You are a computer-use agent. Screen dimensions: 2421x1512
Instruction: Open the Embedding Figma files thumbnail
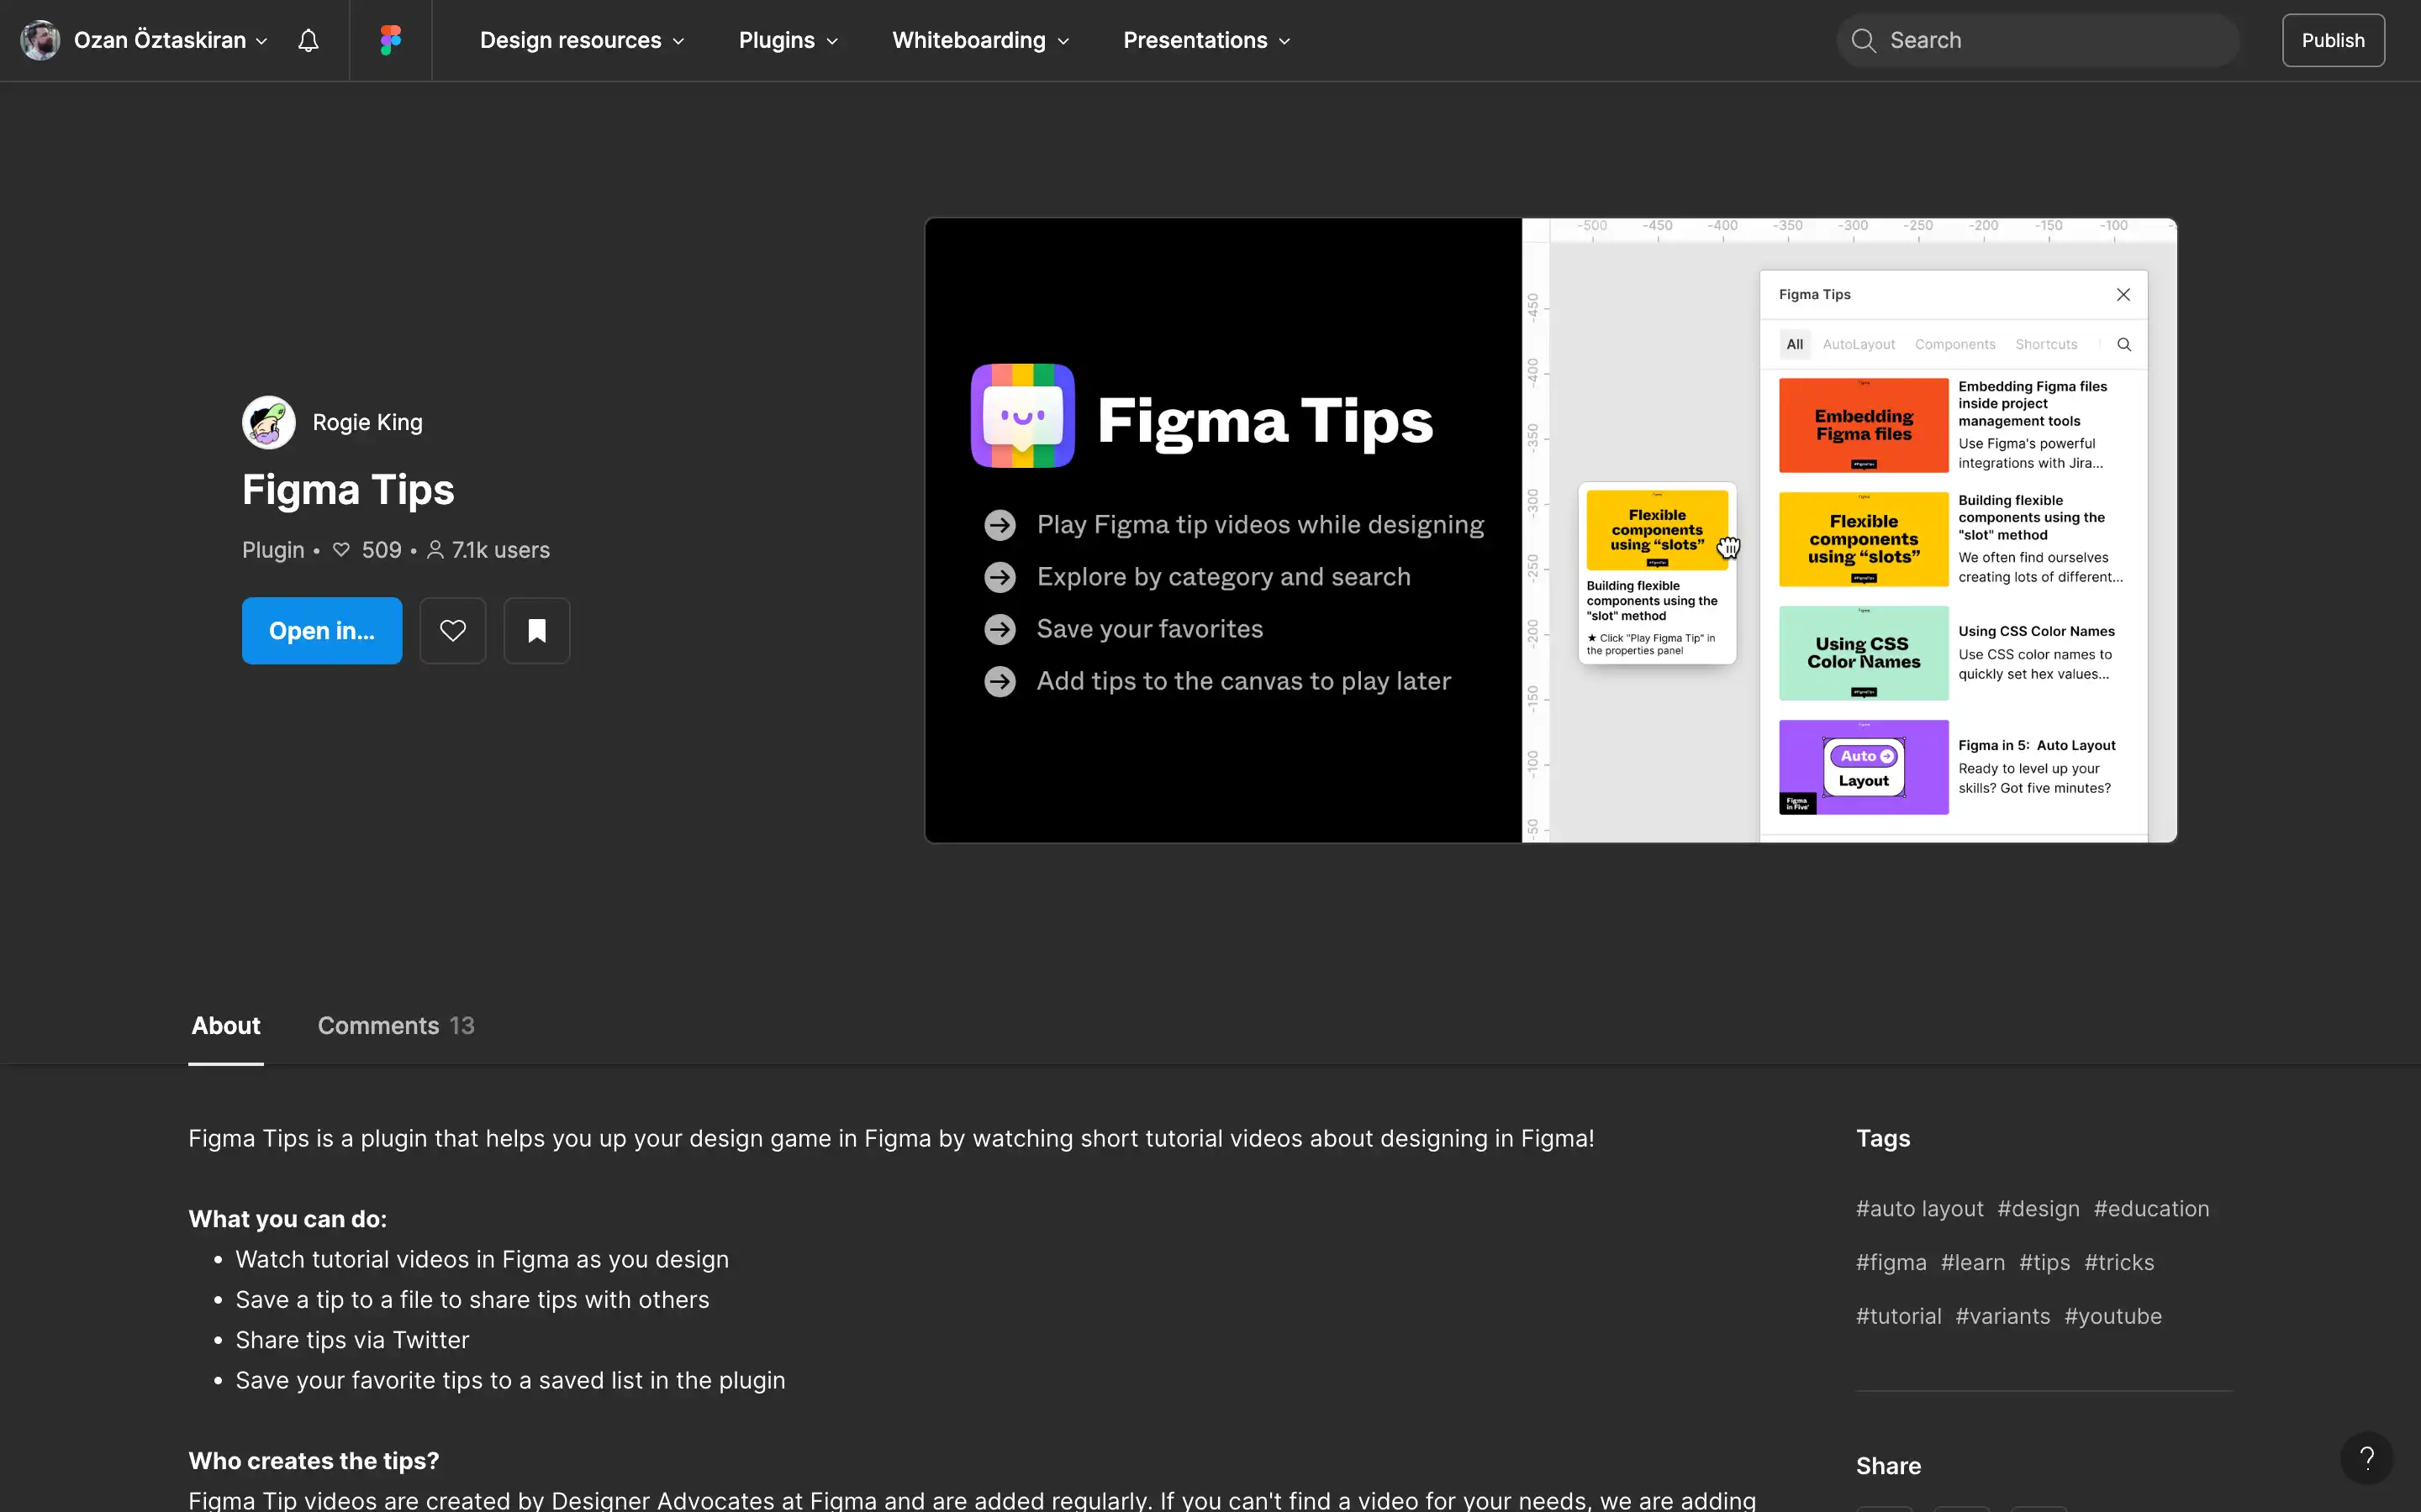point(1864,425)
